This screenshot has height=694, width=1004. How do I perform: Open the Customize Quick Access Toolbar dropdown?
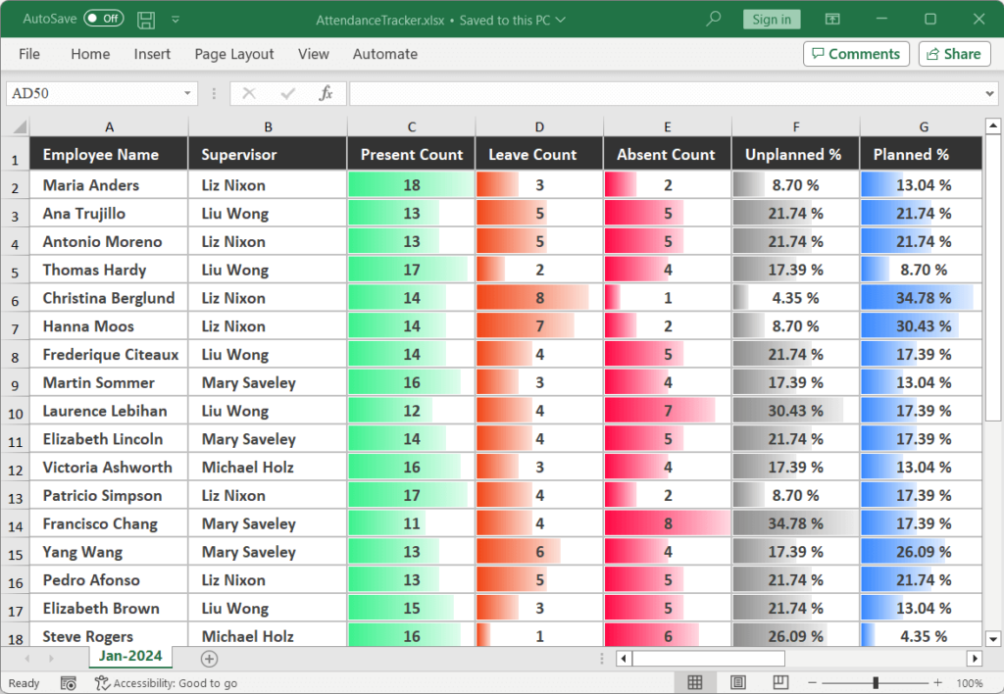pyautogui.click(x=176, y=19)
